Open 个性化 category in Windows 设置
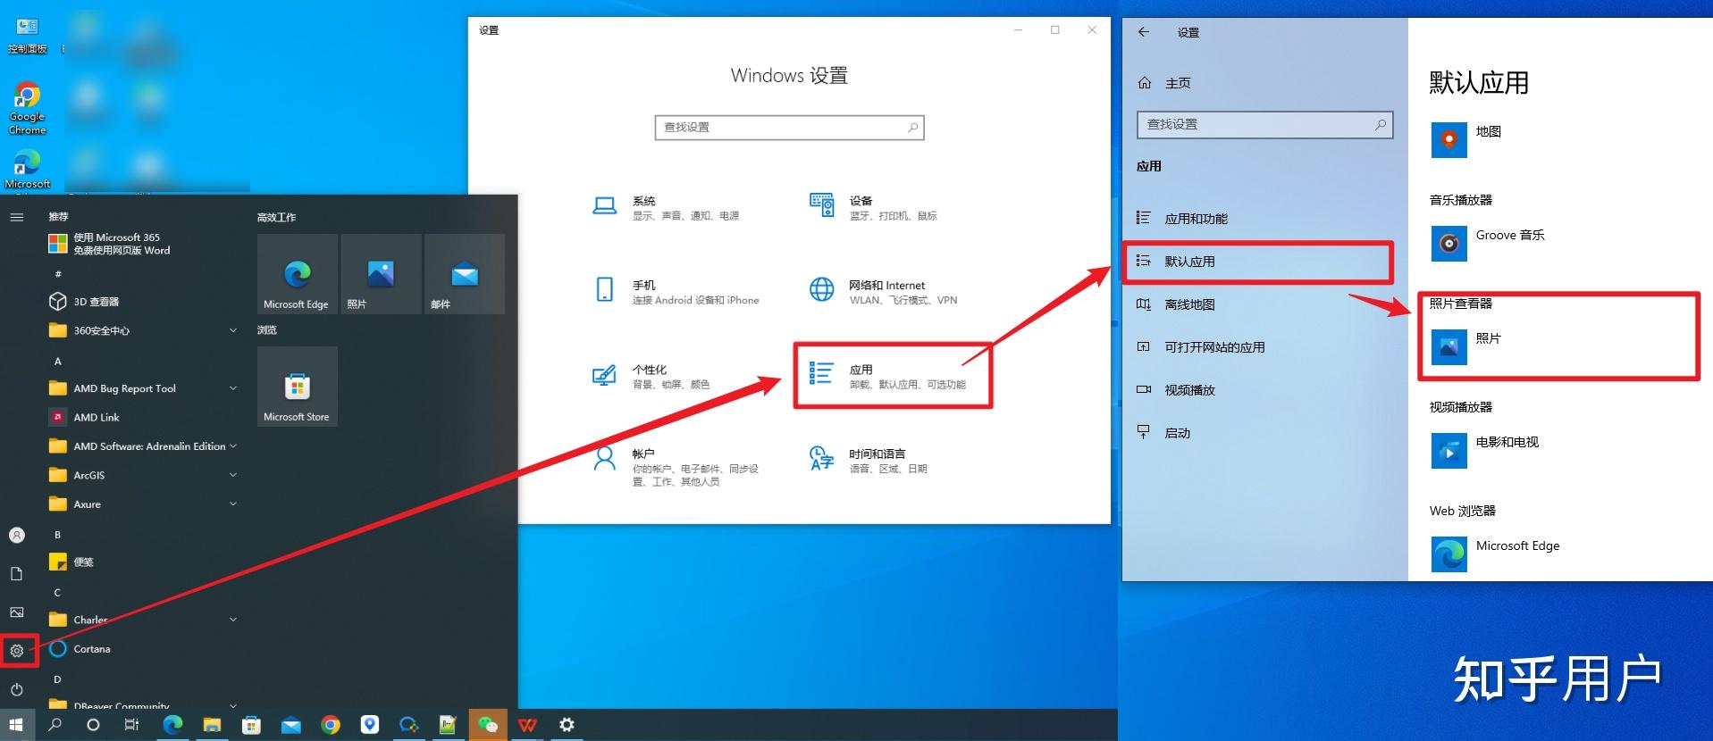Screen dimensions: 1713x741 coord(652,376)
